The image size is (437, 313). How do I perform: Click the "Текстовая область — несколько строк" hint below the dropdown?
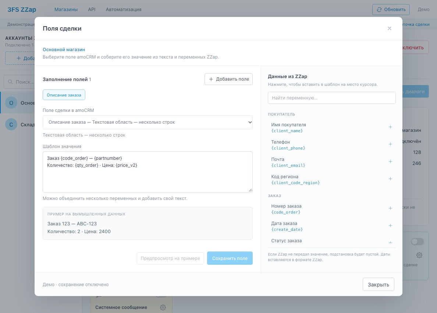(84, 135)
